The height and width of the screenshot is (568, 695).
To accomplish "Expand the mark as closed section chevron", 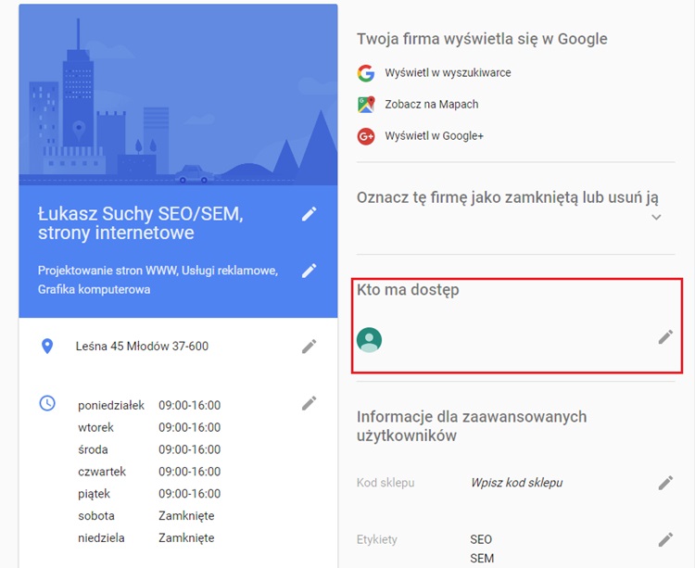I will (656, 218).
